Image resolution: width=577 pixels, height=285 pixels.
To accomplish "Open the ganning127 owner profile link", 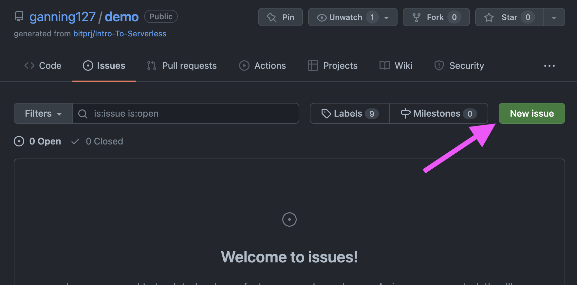I will point(63,17).
